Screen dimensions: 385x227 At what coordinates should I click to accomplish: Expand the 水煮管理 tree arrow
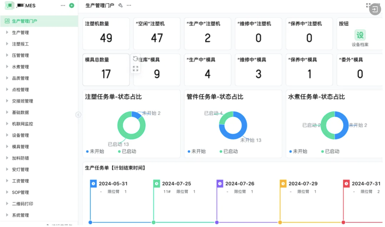pyautogui.click(x=7, y=66)
